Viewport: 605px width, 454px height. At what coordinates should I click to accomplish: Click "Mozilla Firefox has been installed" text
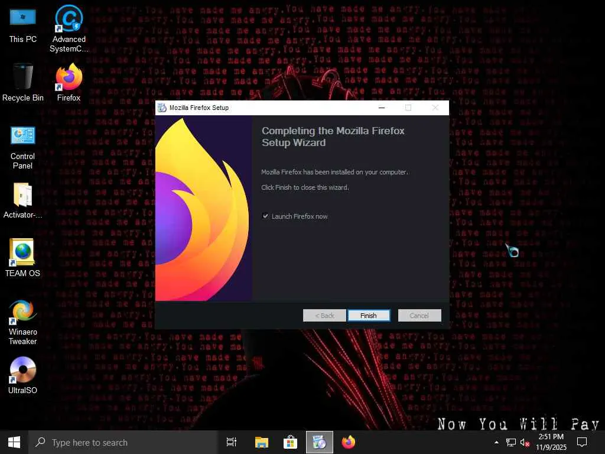pyautogui.click(x=334, y=172)
